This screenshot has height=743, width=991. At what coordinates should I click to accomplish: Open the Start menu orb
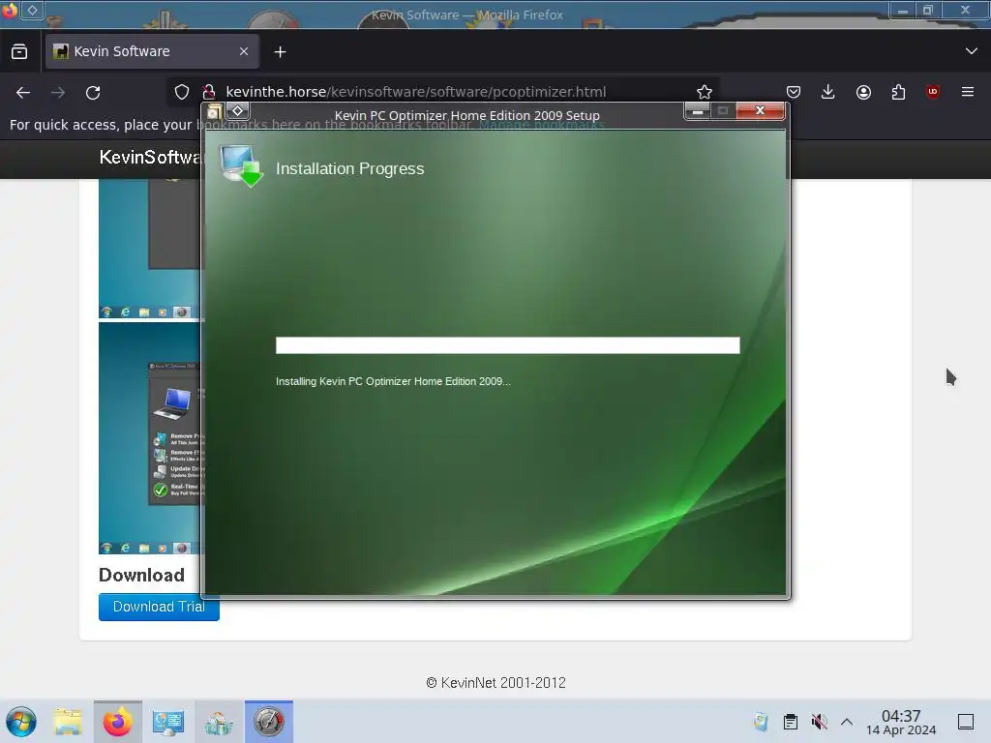coord(21,722)
